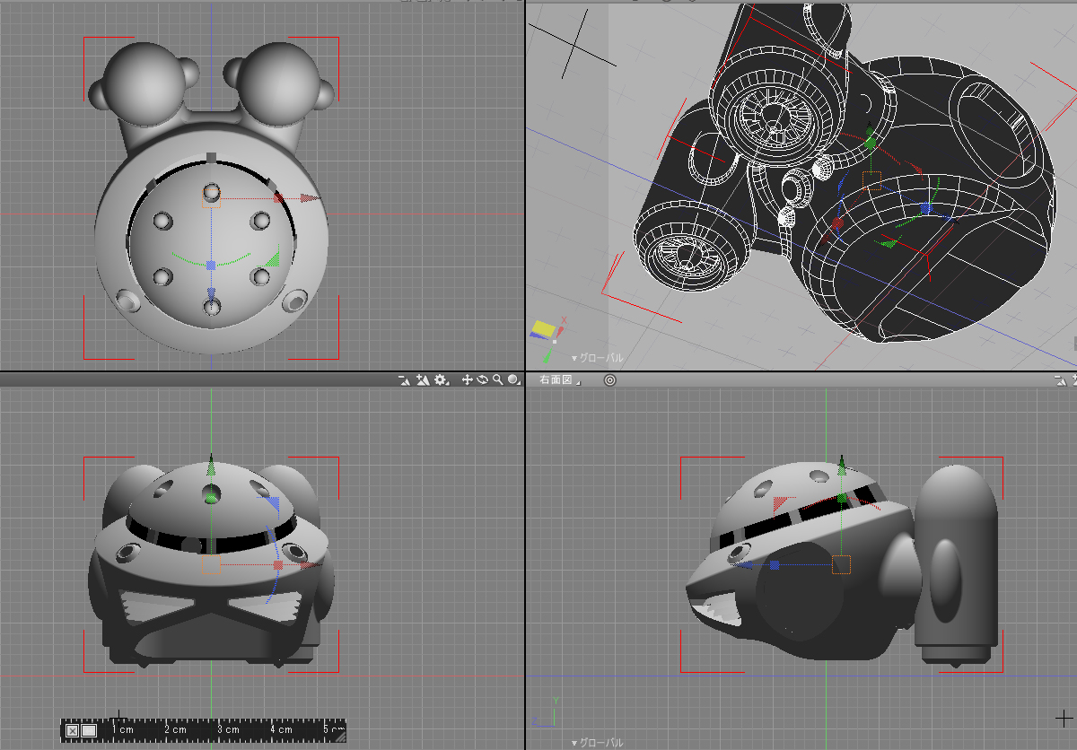1077x750 pixels.
Task: Expand the グローバル dropdown in the perspective view
Action: pos(598,358)
